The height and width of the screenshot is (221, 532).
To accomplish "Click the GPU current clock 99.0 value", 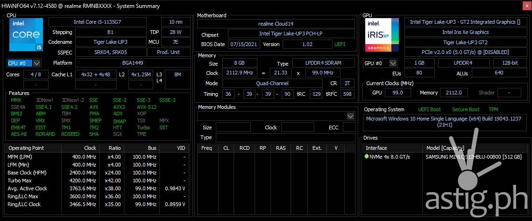I will (397, 93).
